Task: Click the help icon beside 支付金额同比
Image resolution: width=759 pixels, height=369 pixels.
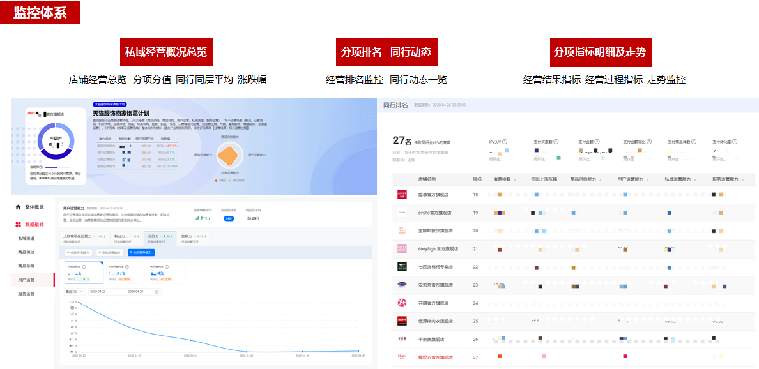Action: [x=649, y=142]
